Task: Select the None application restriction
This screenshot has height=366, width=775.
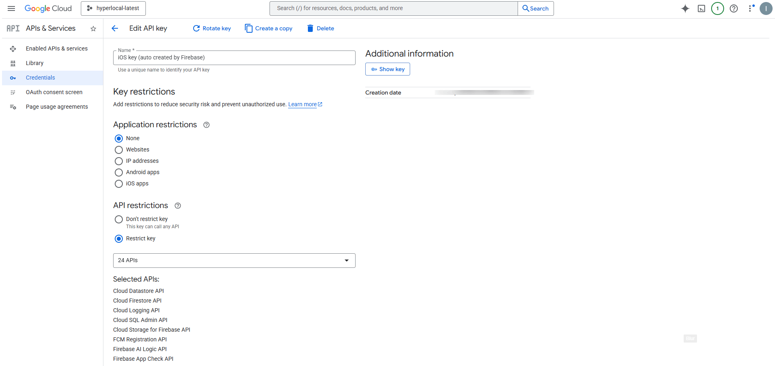Action: 119,139
